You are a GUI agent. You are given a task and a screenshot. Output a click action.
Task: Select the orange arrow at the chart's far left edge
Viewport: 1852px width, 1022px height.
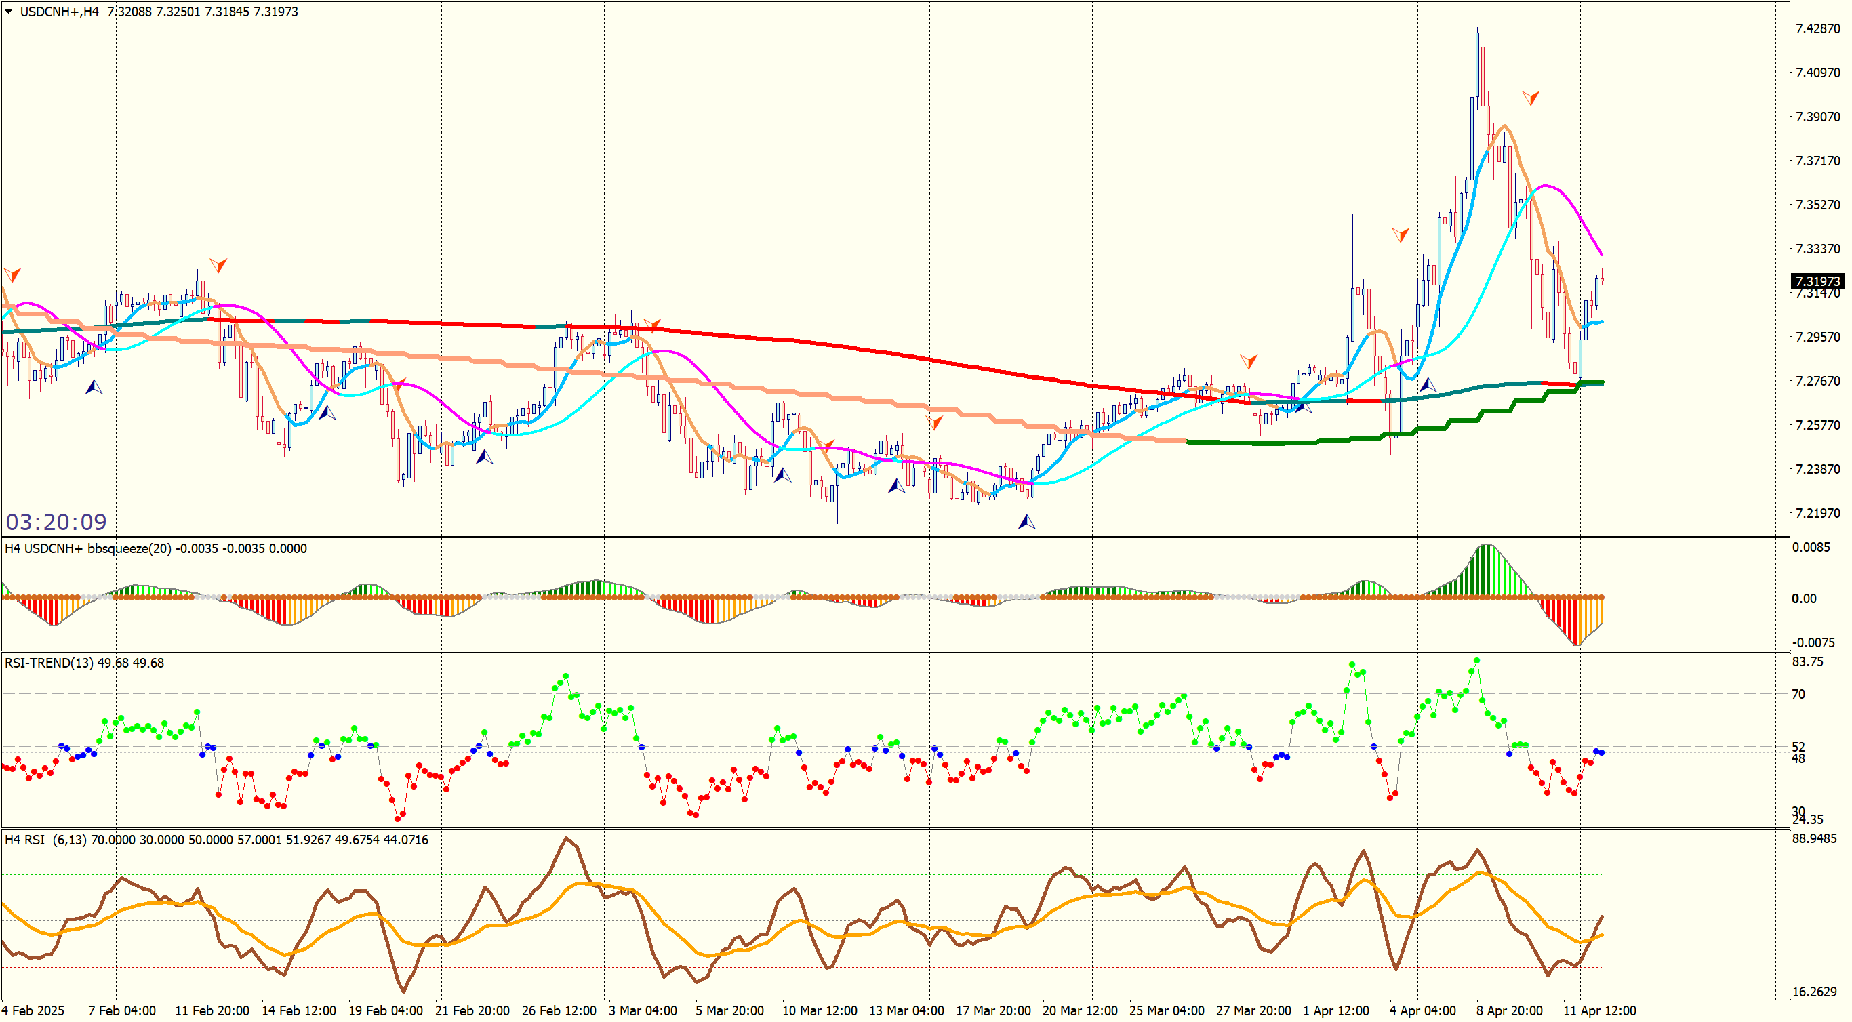coord(12,274)
